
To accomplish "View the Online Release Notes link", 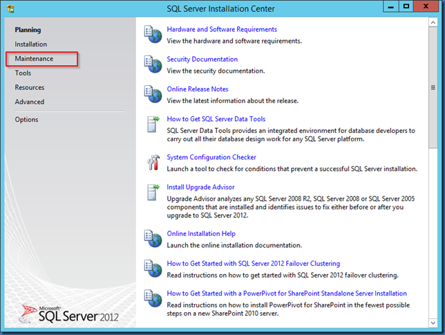I will [198, 89].
